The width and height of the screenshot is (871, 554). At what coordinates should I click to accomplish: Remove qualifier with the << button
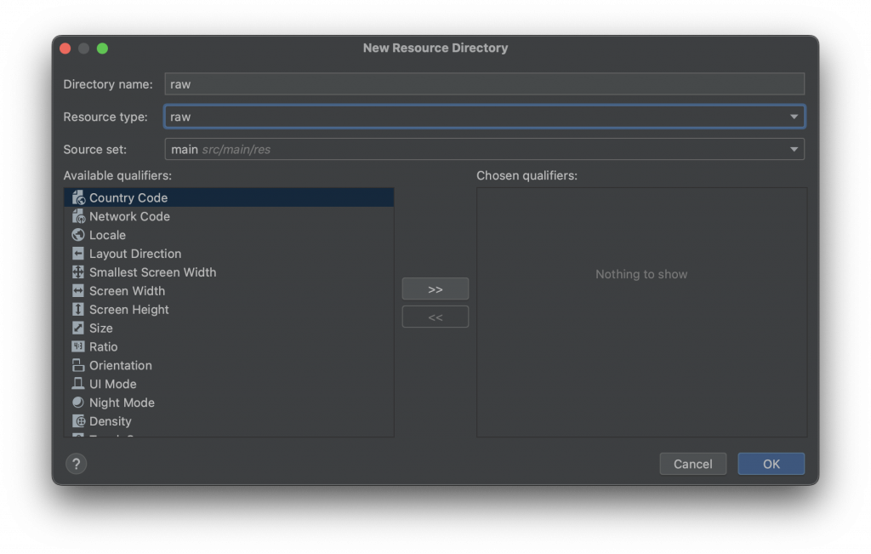coord(435,317)
